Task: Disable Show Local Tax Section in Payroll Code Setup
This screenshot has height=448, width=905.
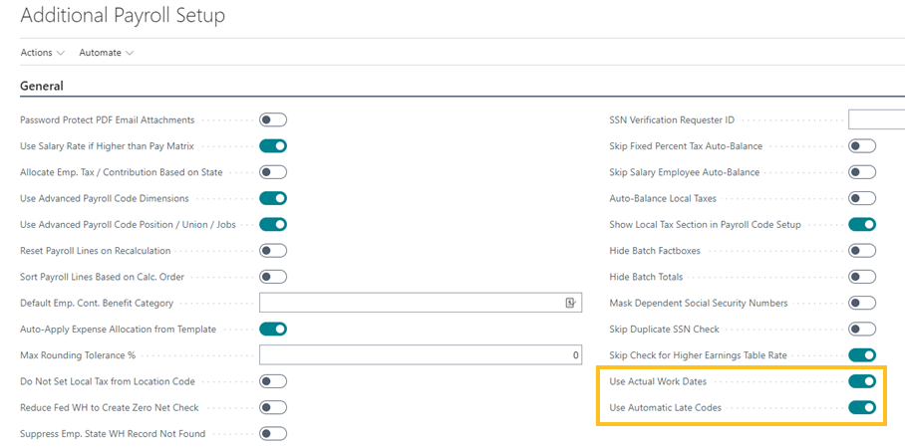Action: (862, 225)
